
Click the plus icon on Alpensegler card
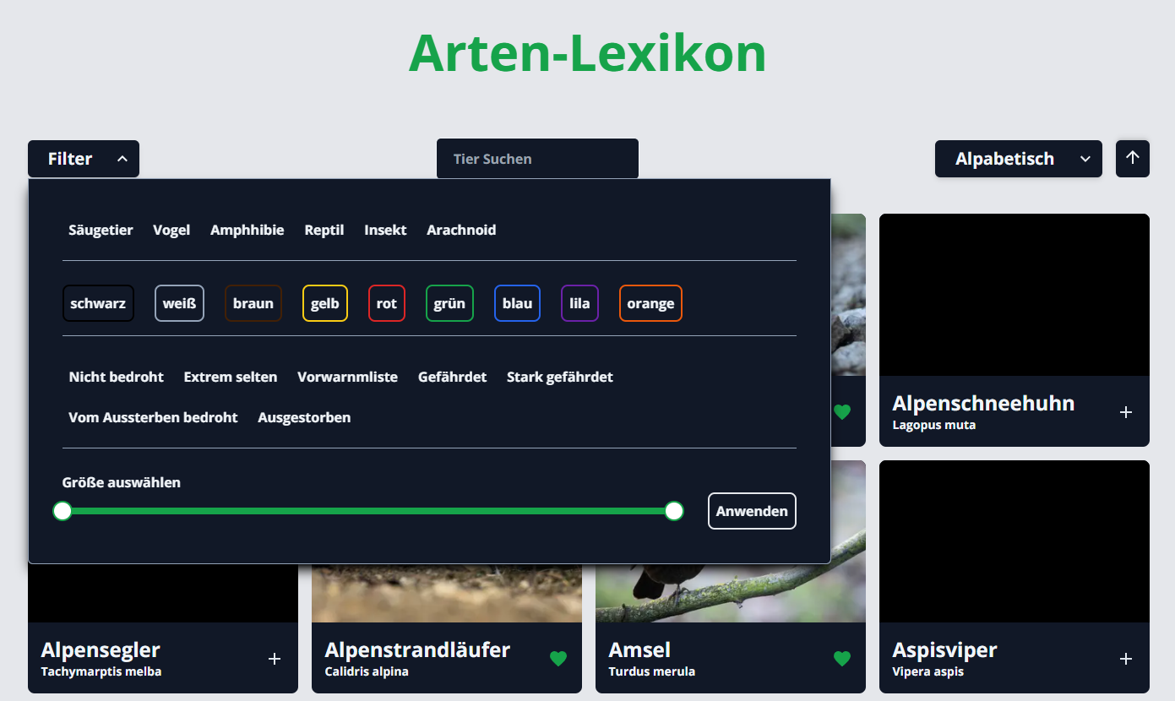tap(274, 659)
